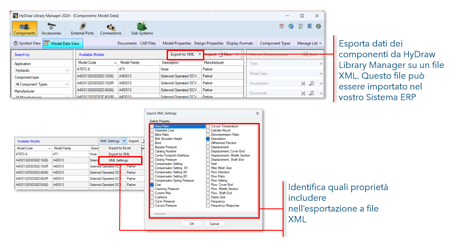Confirm Export XML Settings with OK
Viewport: 456px width, 250px height.
[x=192, y=224]
